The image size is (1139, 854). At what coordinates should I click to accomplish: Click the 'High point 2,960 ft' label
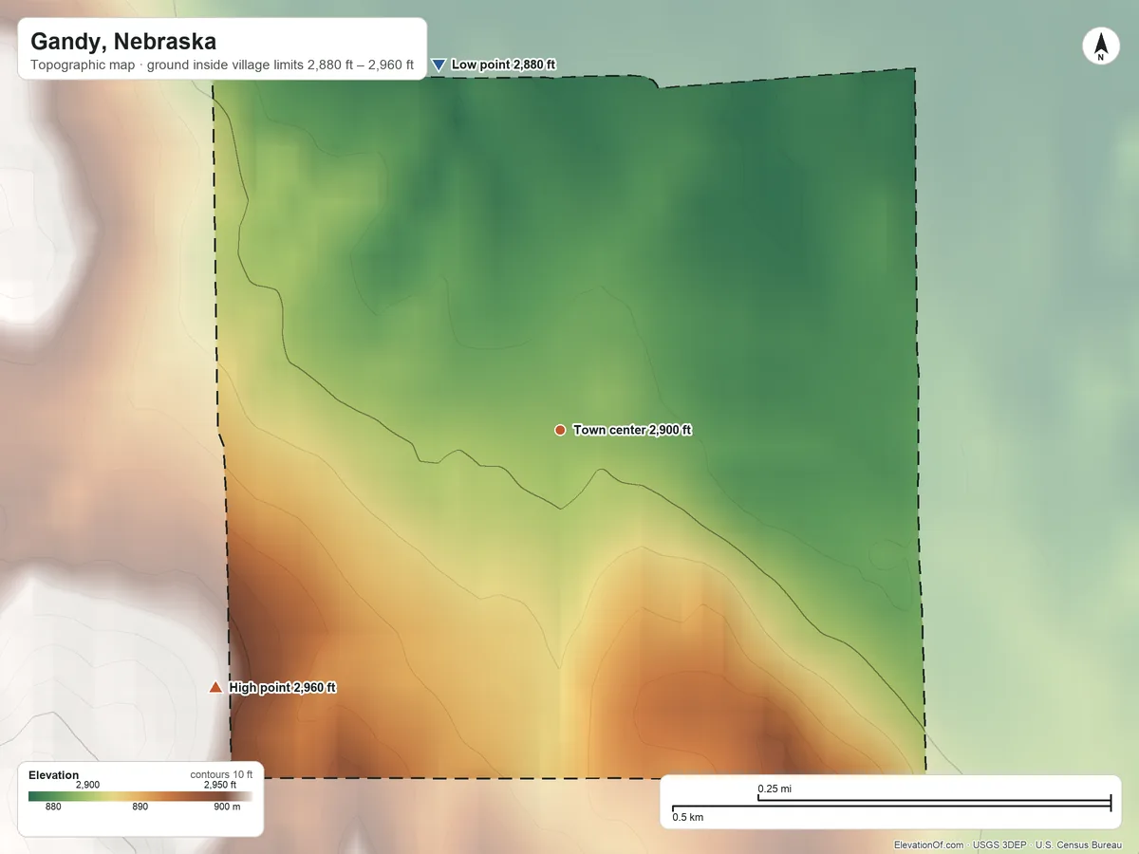(x=283, y=687)
